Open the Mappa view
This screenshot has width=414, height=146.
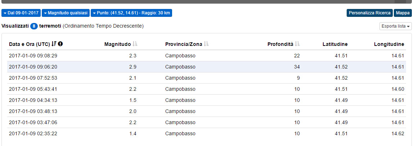click(x=403, y=13)
